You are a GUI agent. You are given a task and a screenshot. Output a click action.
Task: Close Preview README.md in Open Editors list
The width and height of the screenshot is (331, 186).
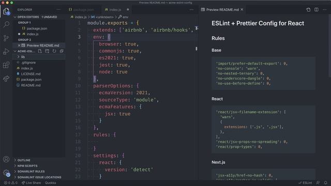point(19,45)
